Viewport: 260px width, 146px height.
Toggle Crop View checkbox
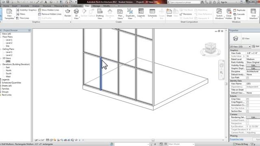(x=247, y=99)
